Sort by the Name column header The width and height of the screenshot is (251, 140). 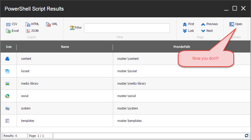point(65,47)
